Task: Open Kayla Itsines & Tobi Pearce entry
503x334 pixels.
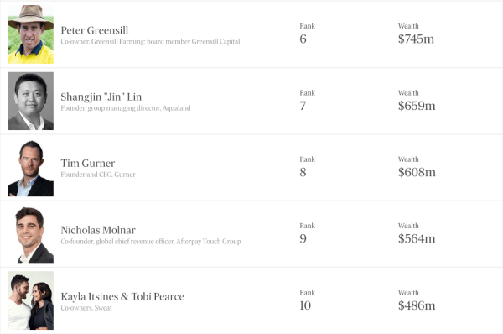Action: pos(122,296)
